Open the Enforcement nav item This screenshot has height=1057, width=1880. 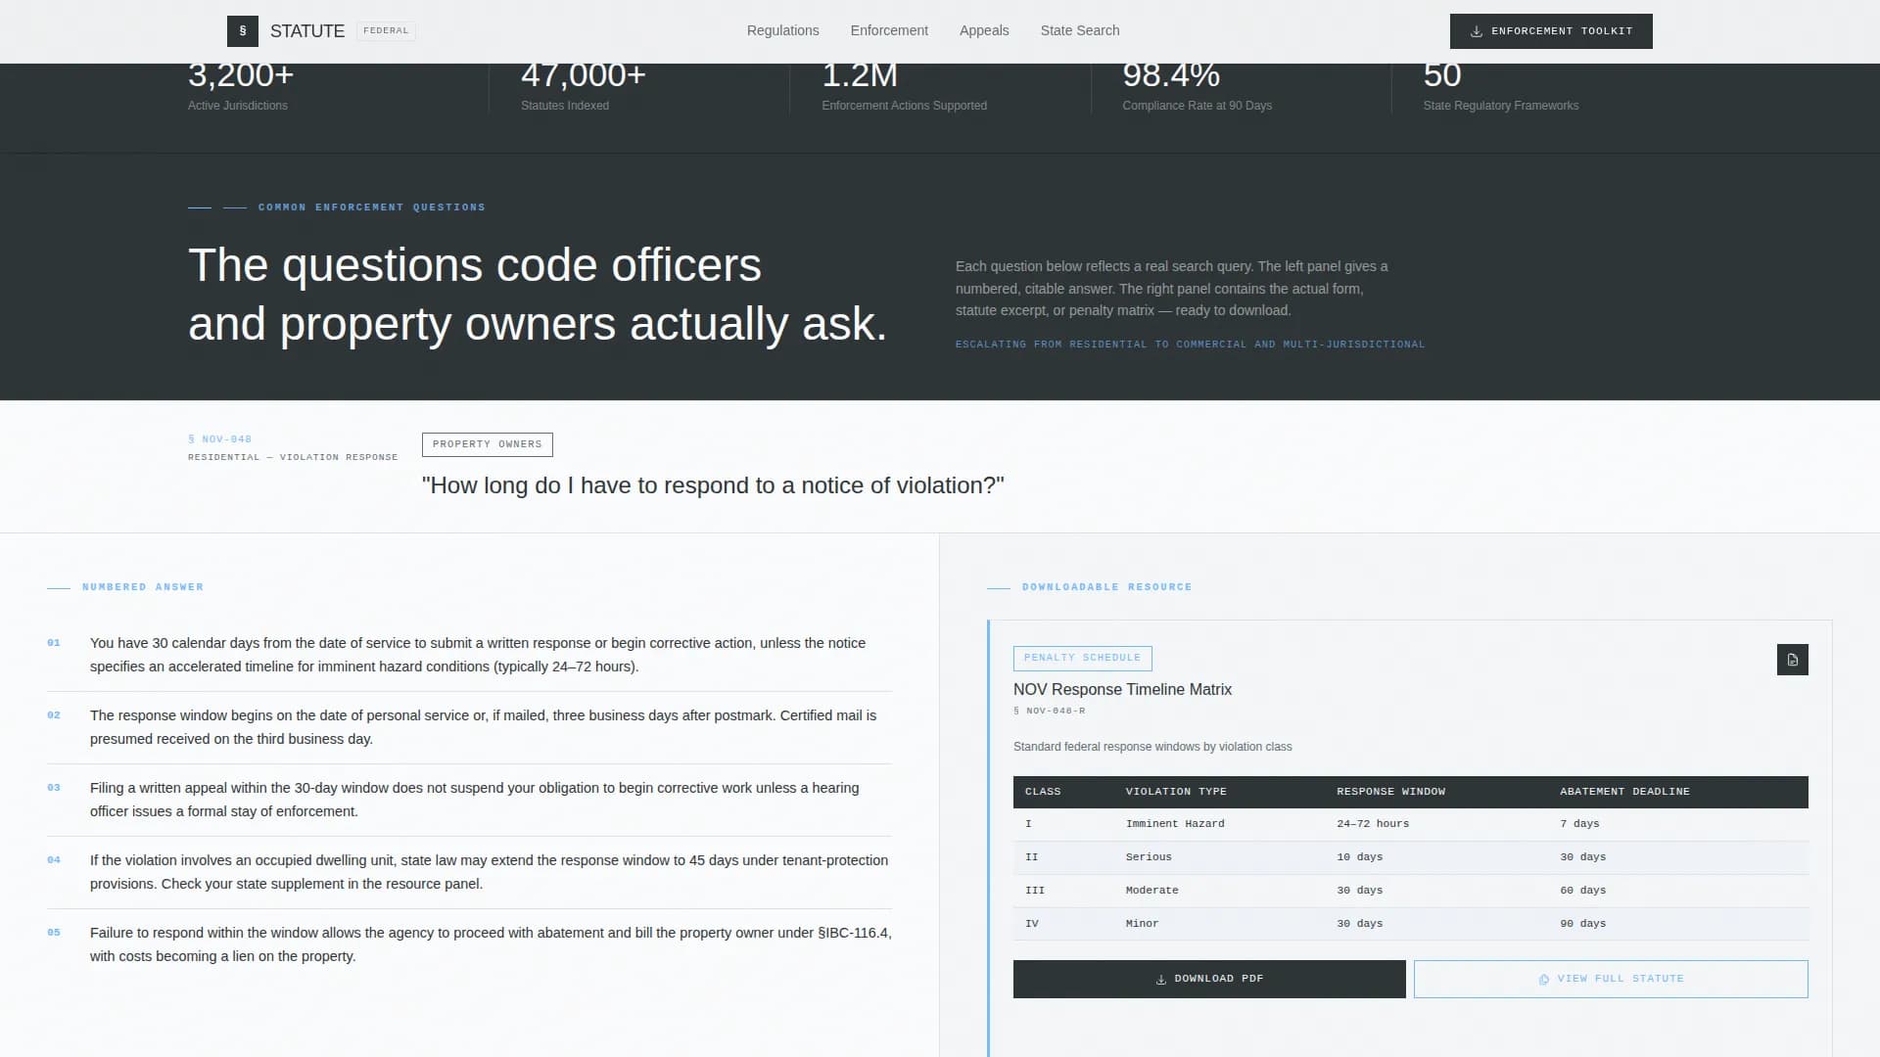(x=889, y=30)
